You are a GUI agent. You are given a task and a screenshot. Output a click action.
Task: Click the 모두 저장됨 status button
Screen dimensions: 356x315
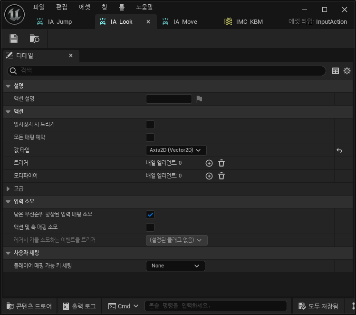click(x=318, y=306)
